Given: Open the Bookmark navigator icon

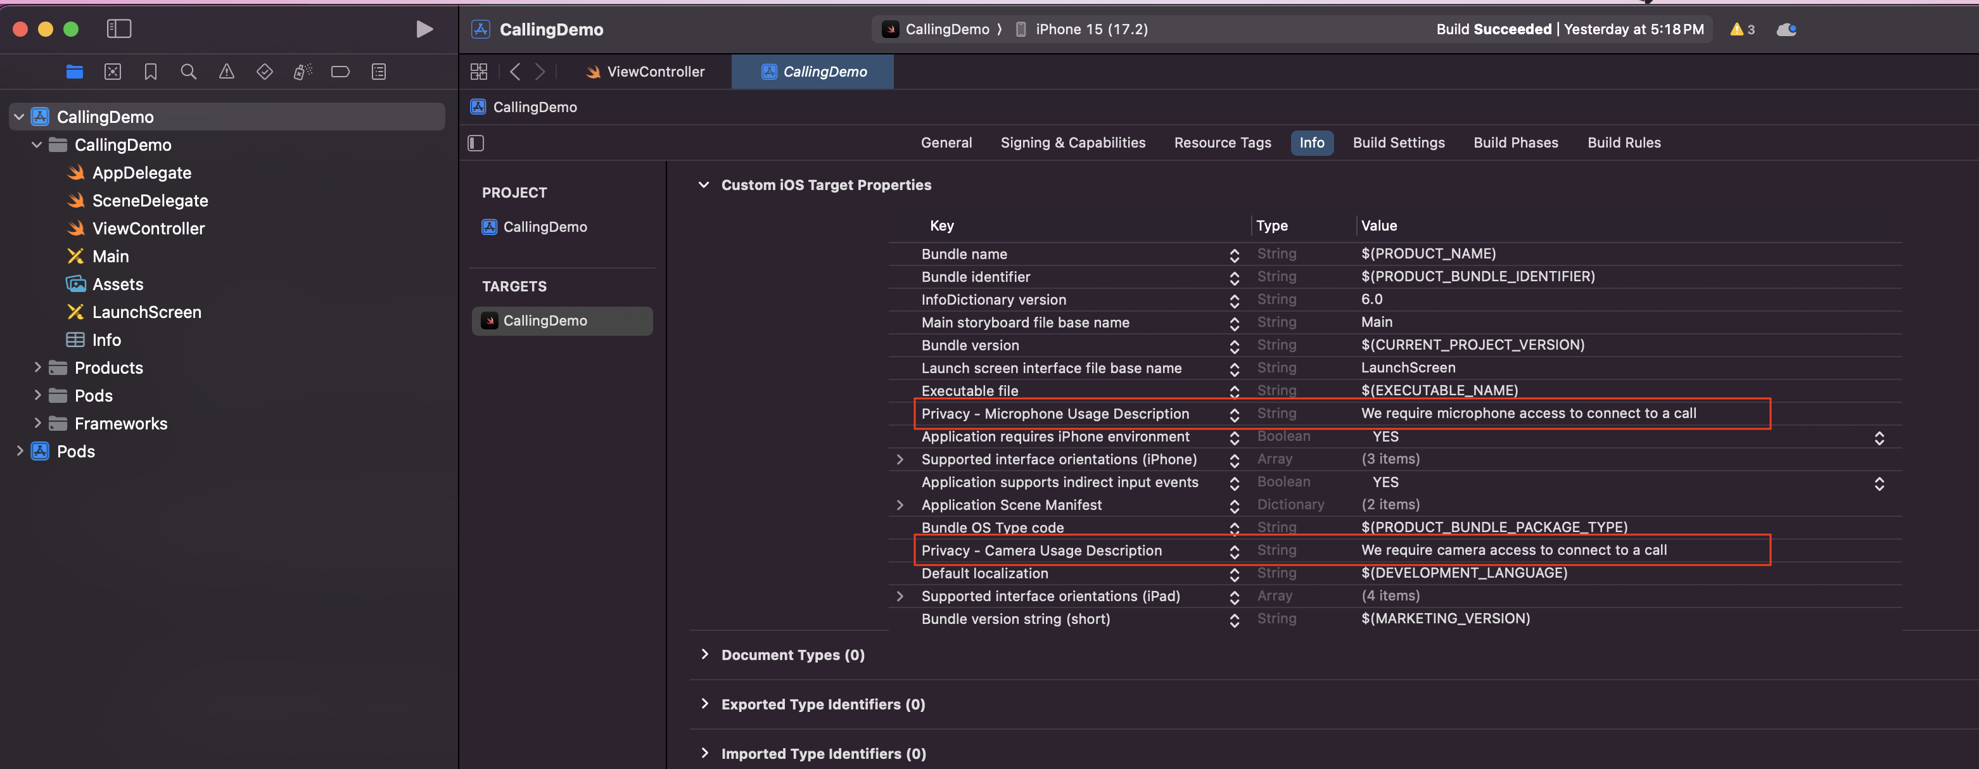Looking at the screenshot, I should (151, 72).
